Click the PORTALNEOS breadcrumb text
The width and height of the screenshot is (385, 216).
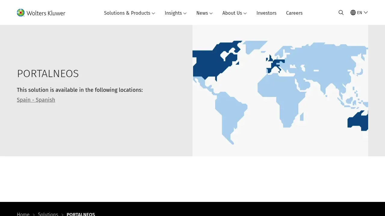[x=81, y=214]
